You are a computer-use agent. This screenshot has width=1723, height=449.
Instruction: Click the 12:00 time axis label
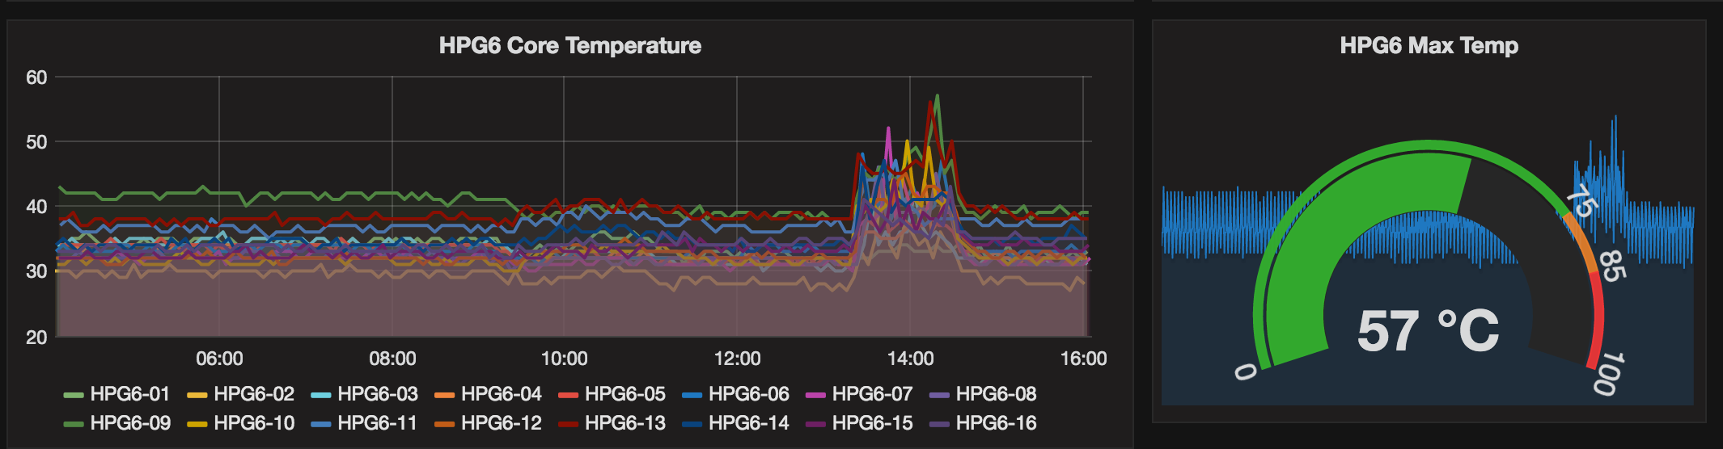[x=737, y=359]
